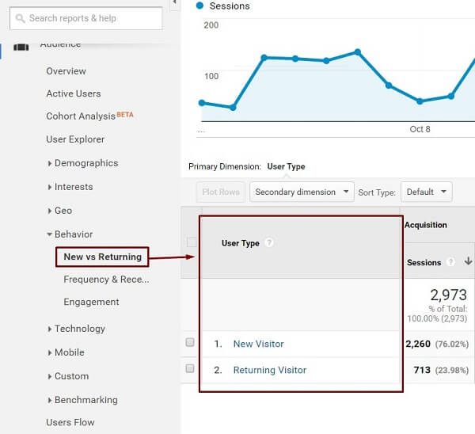This screenshot has height=434, width=475.
Task: Click the Returning Visitor link
Action: (269, 370)
